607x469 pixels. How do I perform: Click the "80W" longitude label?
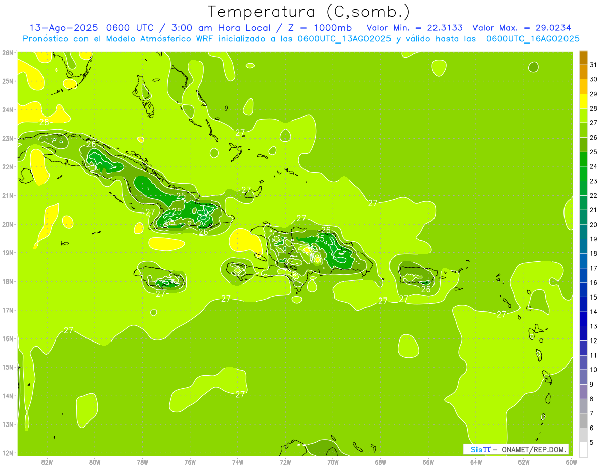[95, 462]
